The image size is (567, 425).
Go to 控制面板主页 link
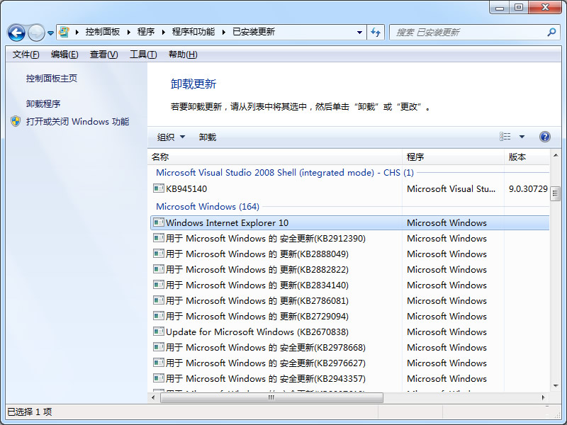point(51,79)
